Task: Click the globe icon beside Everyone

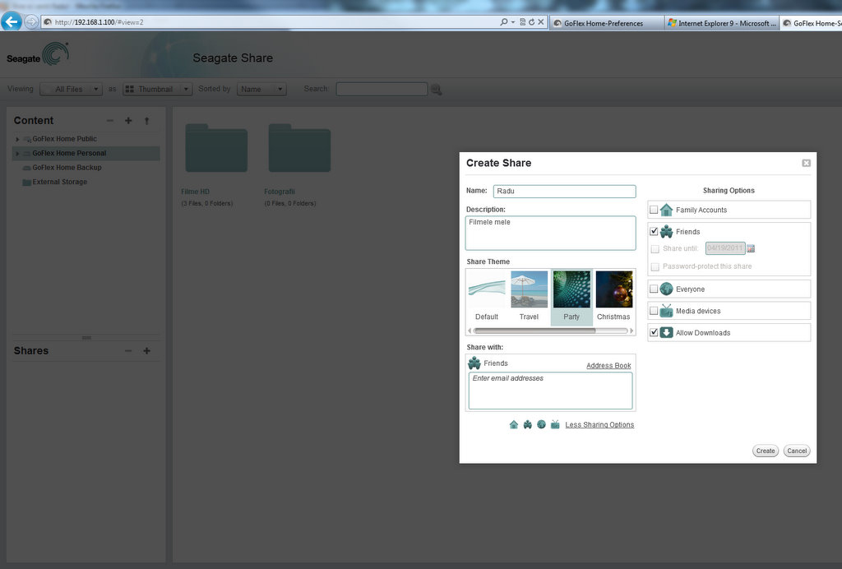Action: coord(666,289)
